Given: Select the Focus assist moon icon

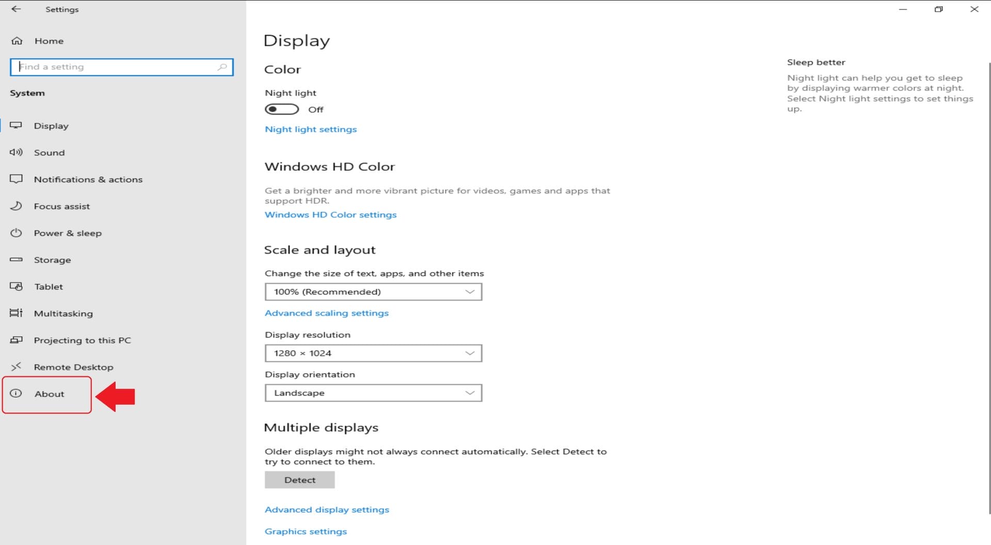Looking at the screenshot, I should tap(17, 206).
